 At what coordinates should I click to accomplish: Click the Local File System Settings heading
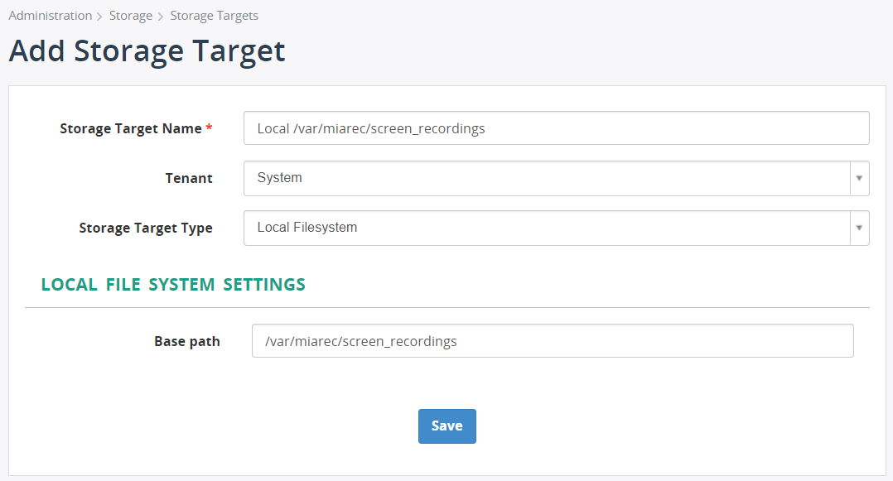click(x=172, y=284)
